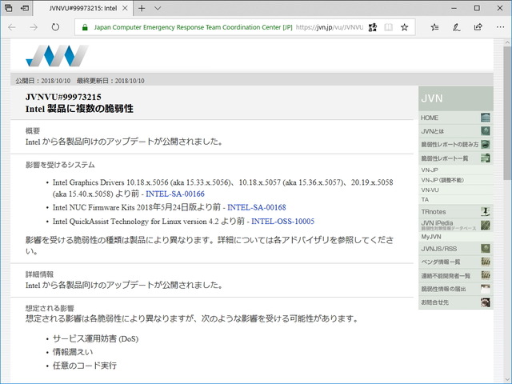The image size is (512, 384).
Task: Refresh the page with reload icon
Action: 55,27
